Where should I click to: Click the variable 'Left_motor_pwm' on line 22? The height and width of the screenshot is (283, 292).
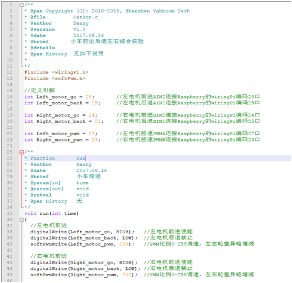coord(58,134)
